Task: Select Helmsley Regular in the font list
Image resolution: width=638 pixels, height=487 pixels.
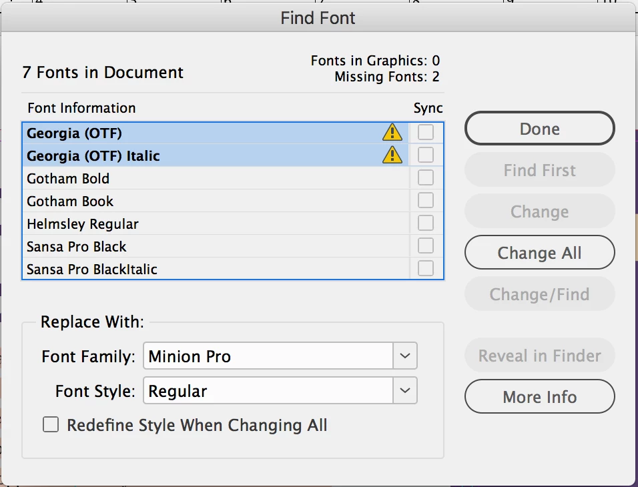Action: coord(216,223)
